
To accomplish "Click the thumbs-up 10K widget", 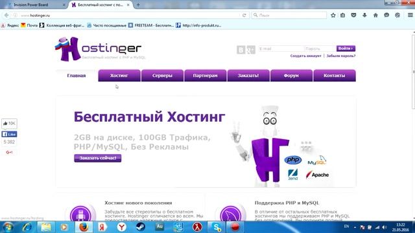I will [x=9, y=124].
